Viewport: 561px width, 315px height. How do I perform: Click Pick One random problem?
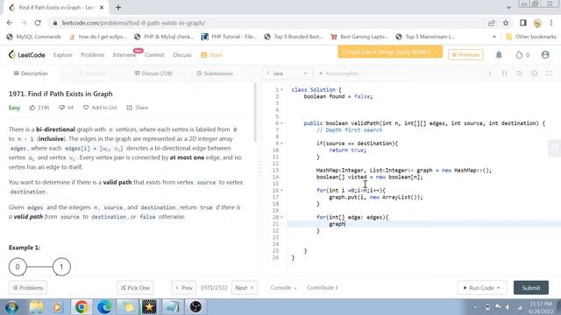tap(135, 288)
